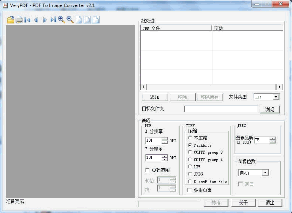
Task: Click the VeryPDF app icon in title bar
Action: coord(5,5)
